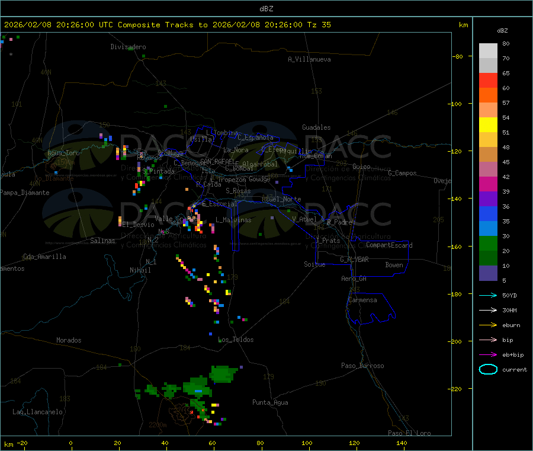
Task: Click the -80 tick on the right axis
Action: [457, 56]
